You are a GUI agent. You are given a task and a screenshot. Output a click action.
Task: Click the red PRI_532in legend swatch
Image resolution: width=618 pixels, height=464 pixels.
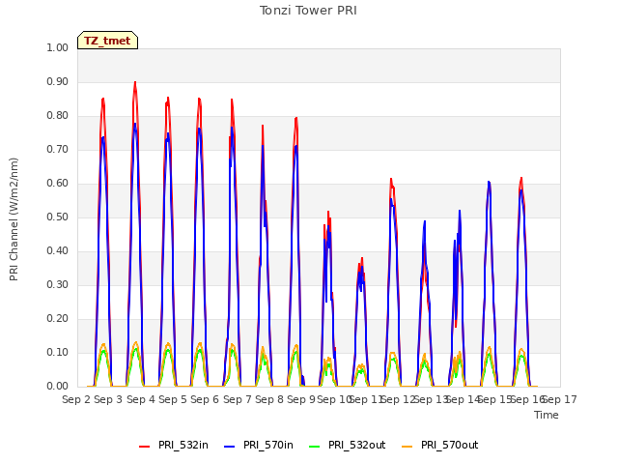point(145,446)
